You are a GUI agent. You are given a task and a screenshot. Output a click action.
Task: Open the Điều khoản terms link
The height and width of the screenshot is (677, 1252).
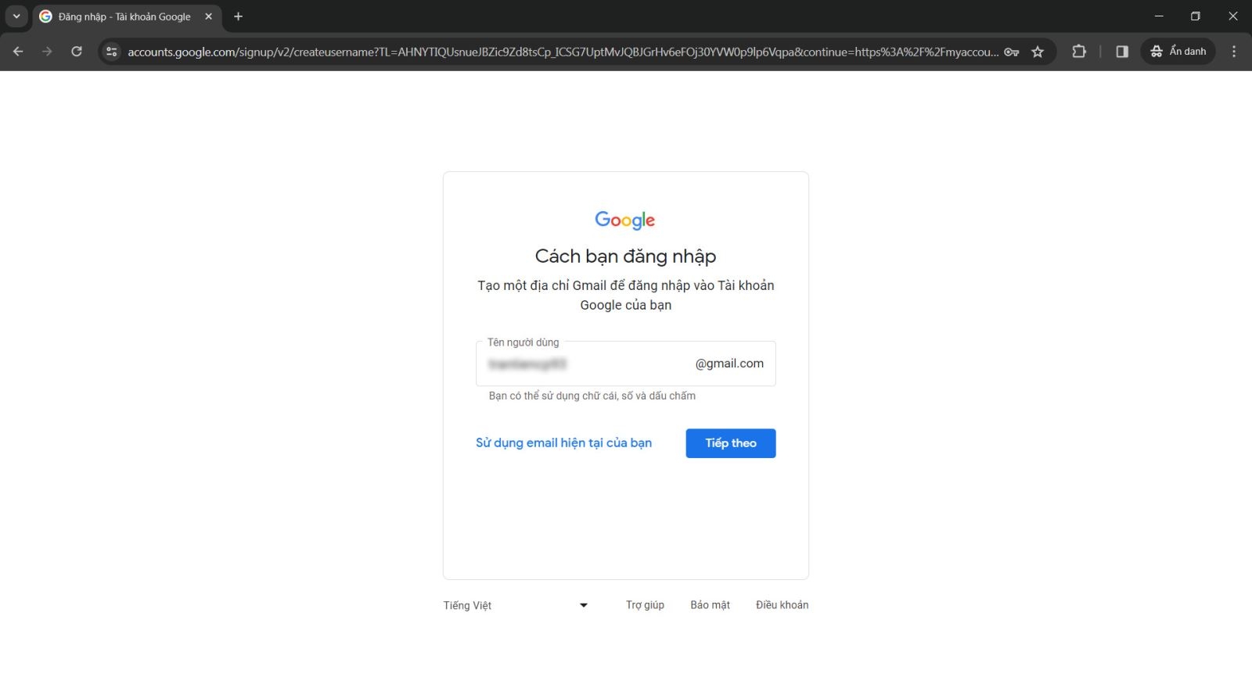click(782, 605)
